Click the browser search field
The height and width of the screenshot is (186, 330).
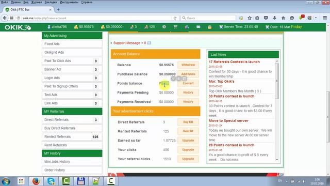coord(208,18)
